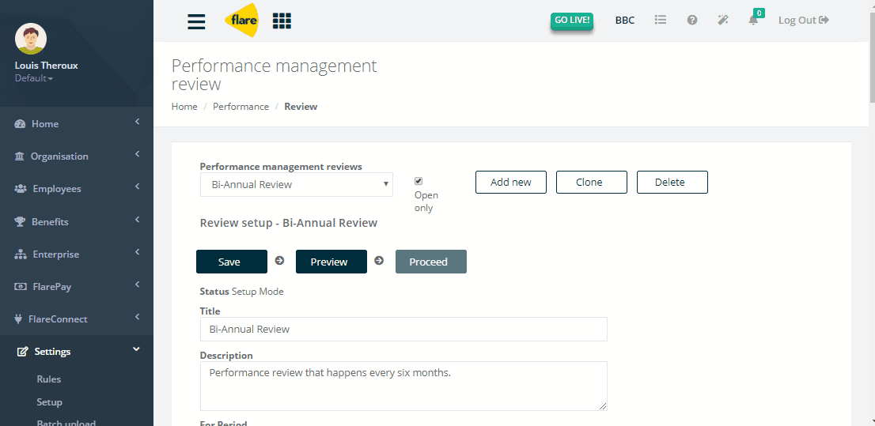Expand the Default profile dropdown
The width and height of the screenshot is (875, 426).
34,78
